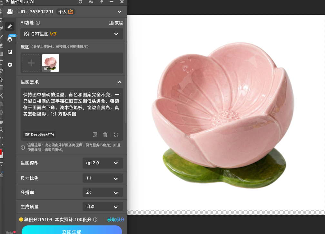Click the gold coin points icon
325x234 pixels.
21,219
